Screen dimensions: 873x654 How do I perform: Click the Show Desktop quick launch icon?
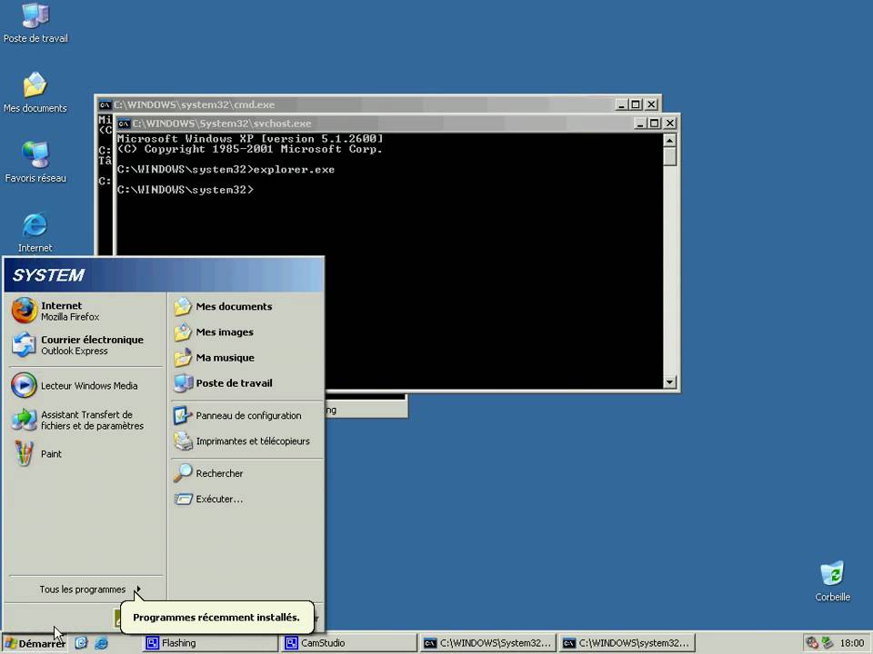coord(81,643)
